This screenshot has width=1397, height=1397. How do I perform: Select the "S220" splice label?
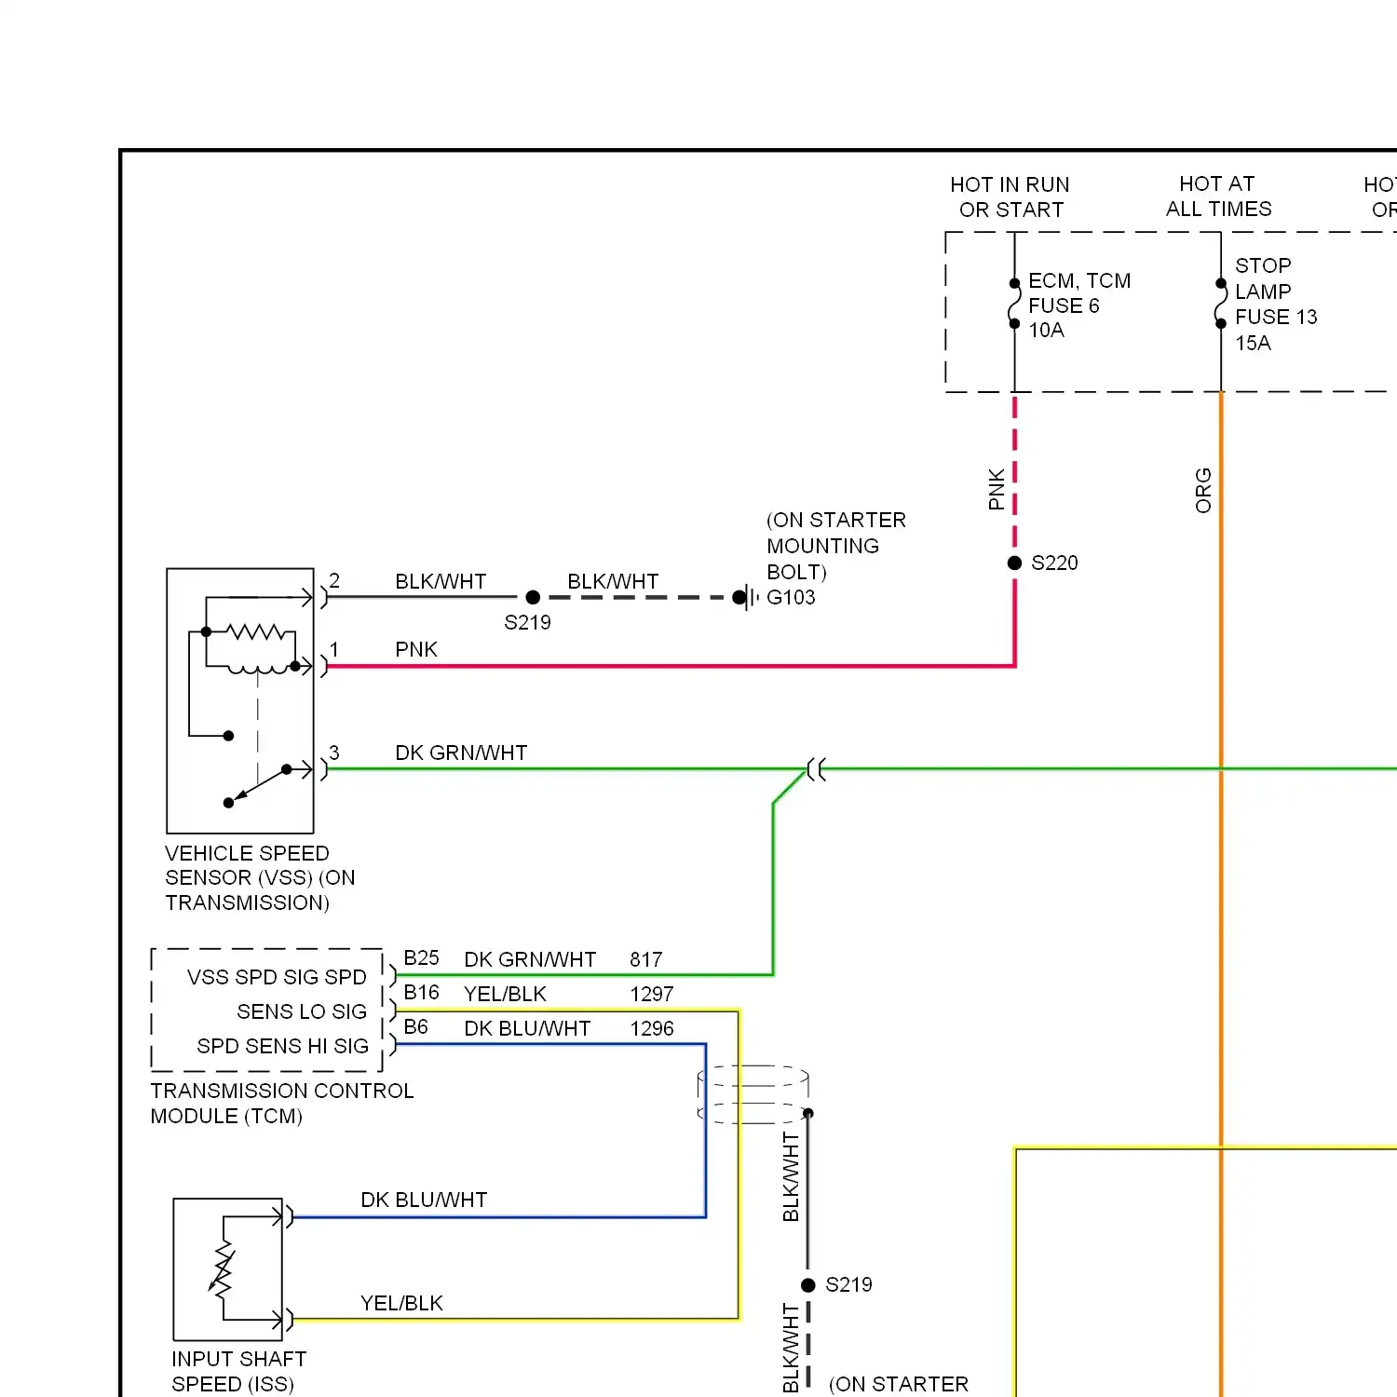pyautogui.click(x=1054, y=563)
